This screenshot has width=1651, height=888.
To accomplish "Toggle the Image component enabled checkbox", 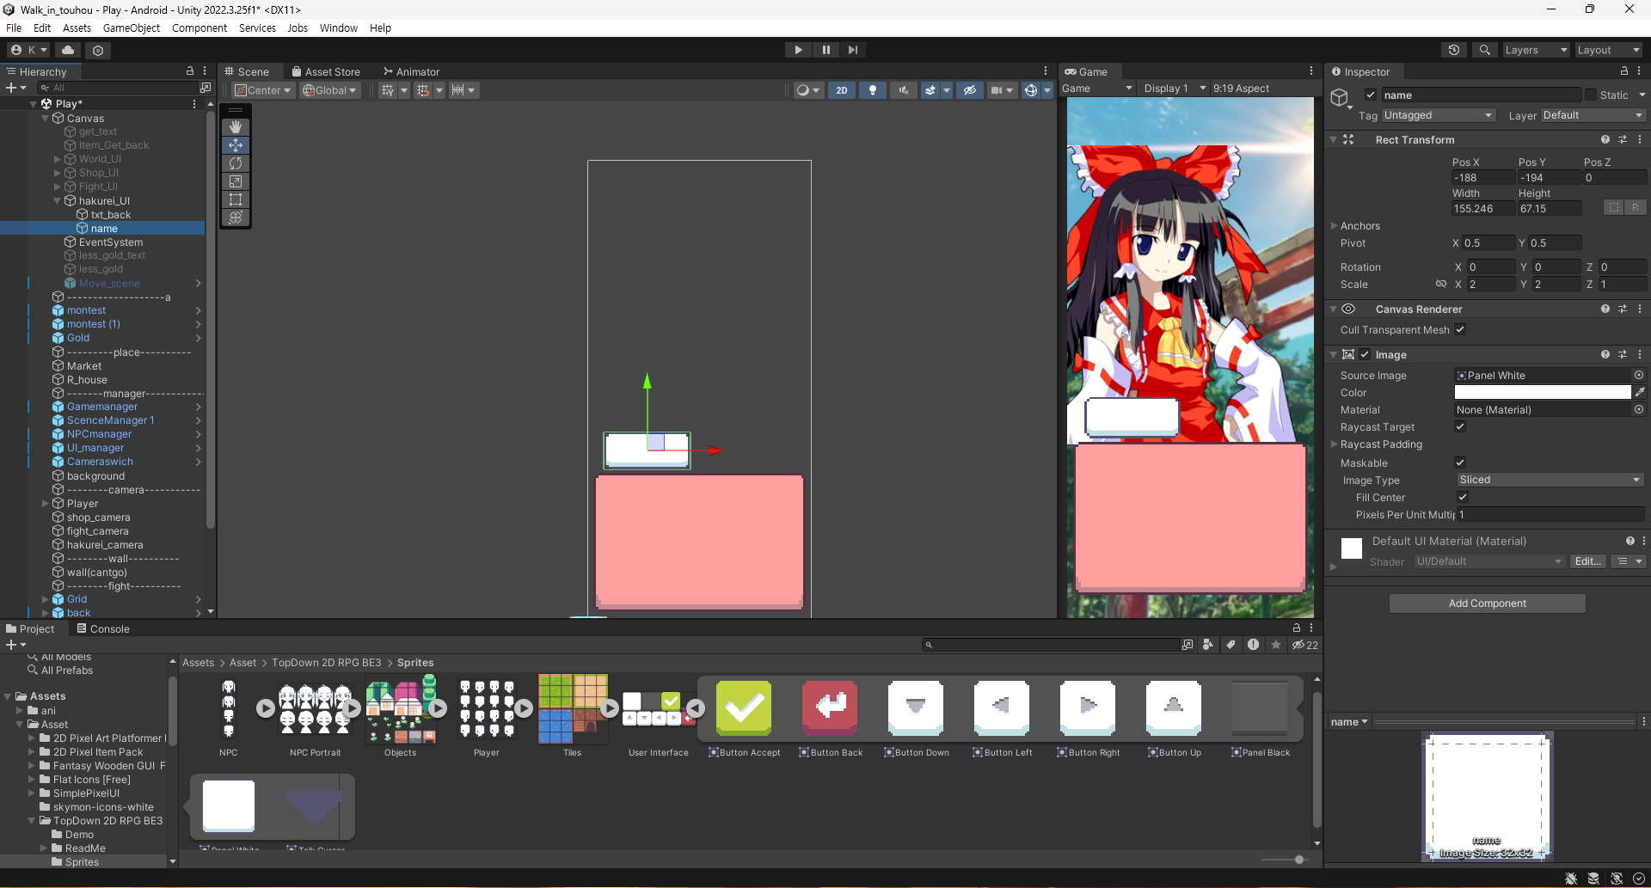I will pyautogui.click(x=1365, y=355).
